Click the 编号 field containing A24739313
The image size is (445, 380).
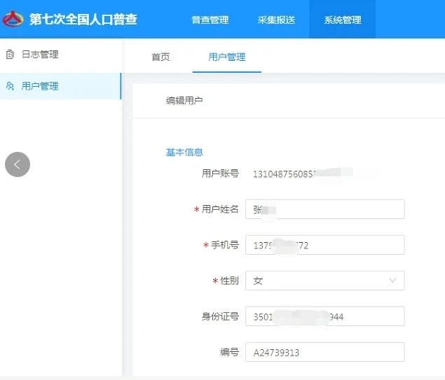click(324, 352)
